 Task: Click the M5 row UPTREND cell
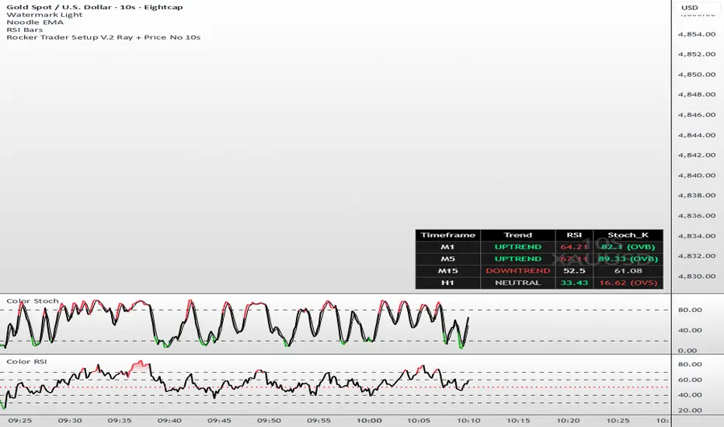[517, 259]
